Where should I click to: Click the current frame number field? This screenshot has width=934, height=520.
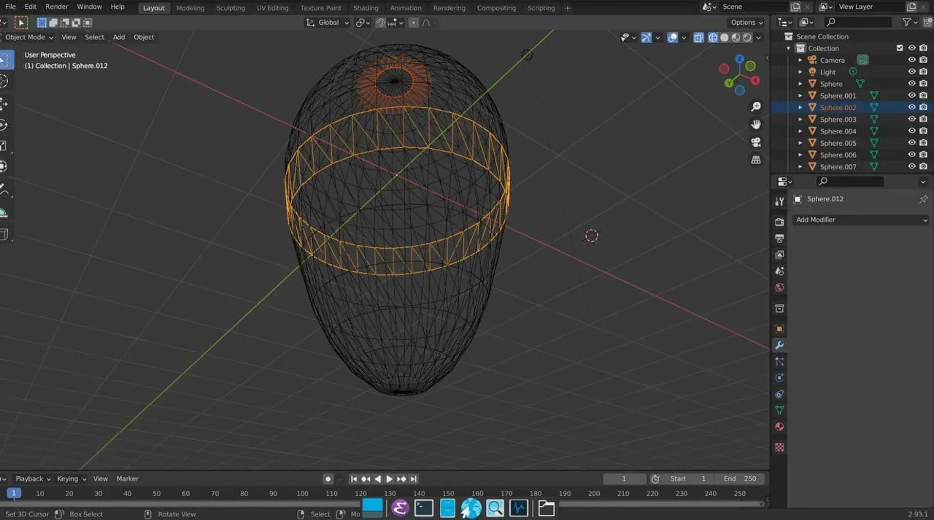tap(624, 479)
